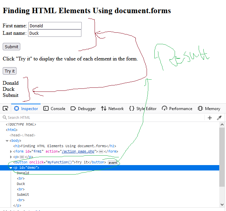Click the plus icon to create a new node
The width and height of the screenshot is (226, 211).
coord(210,118)
